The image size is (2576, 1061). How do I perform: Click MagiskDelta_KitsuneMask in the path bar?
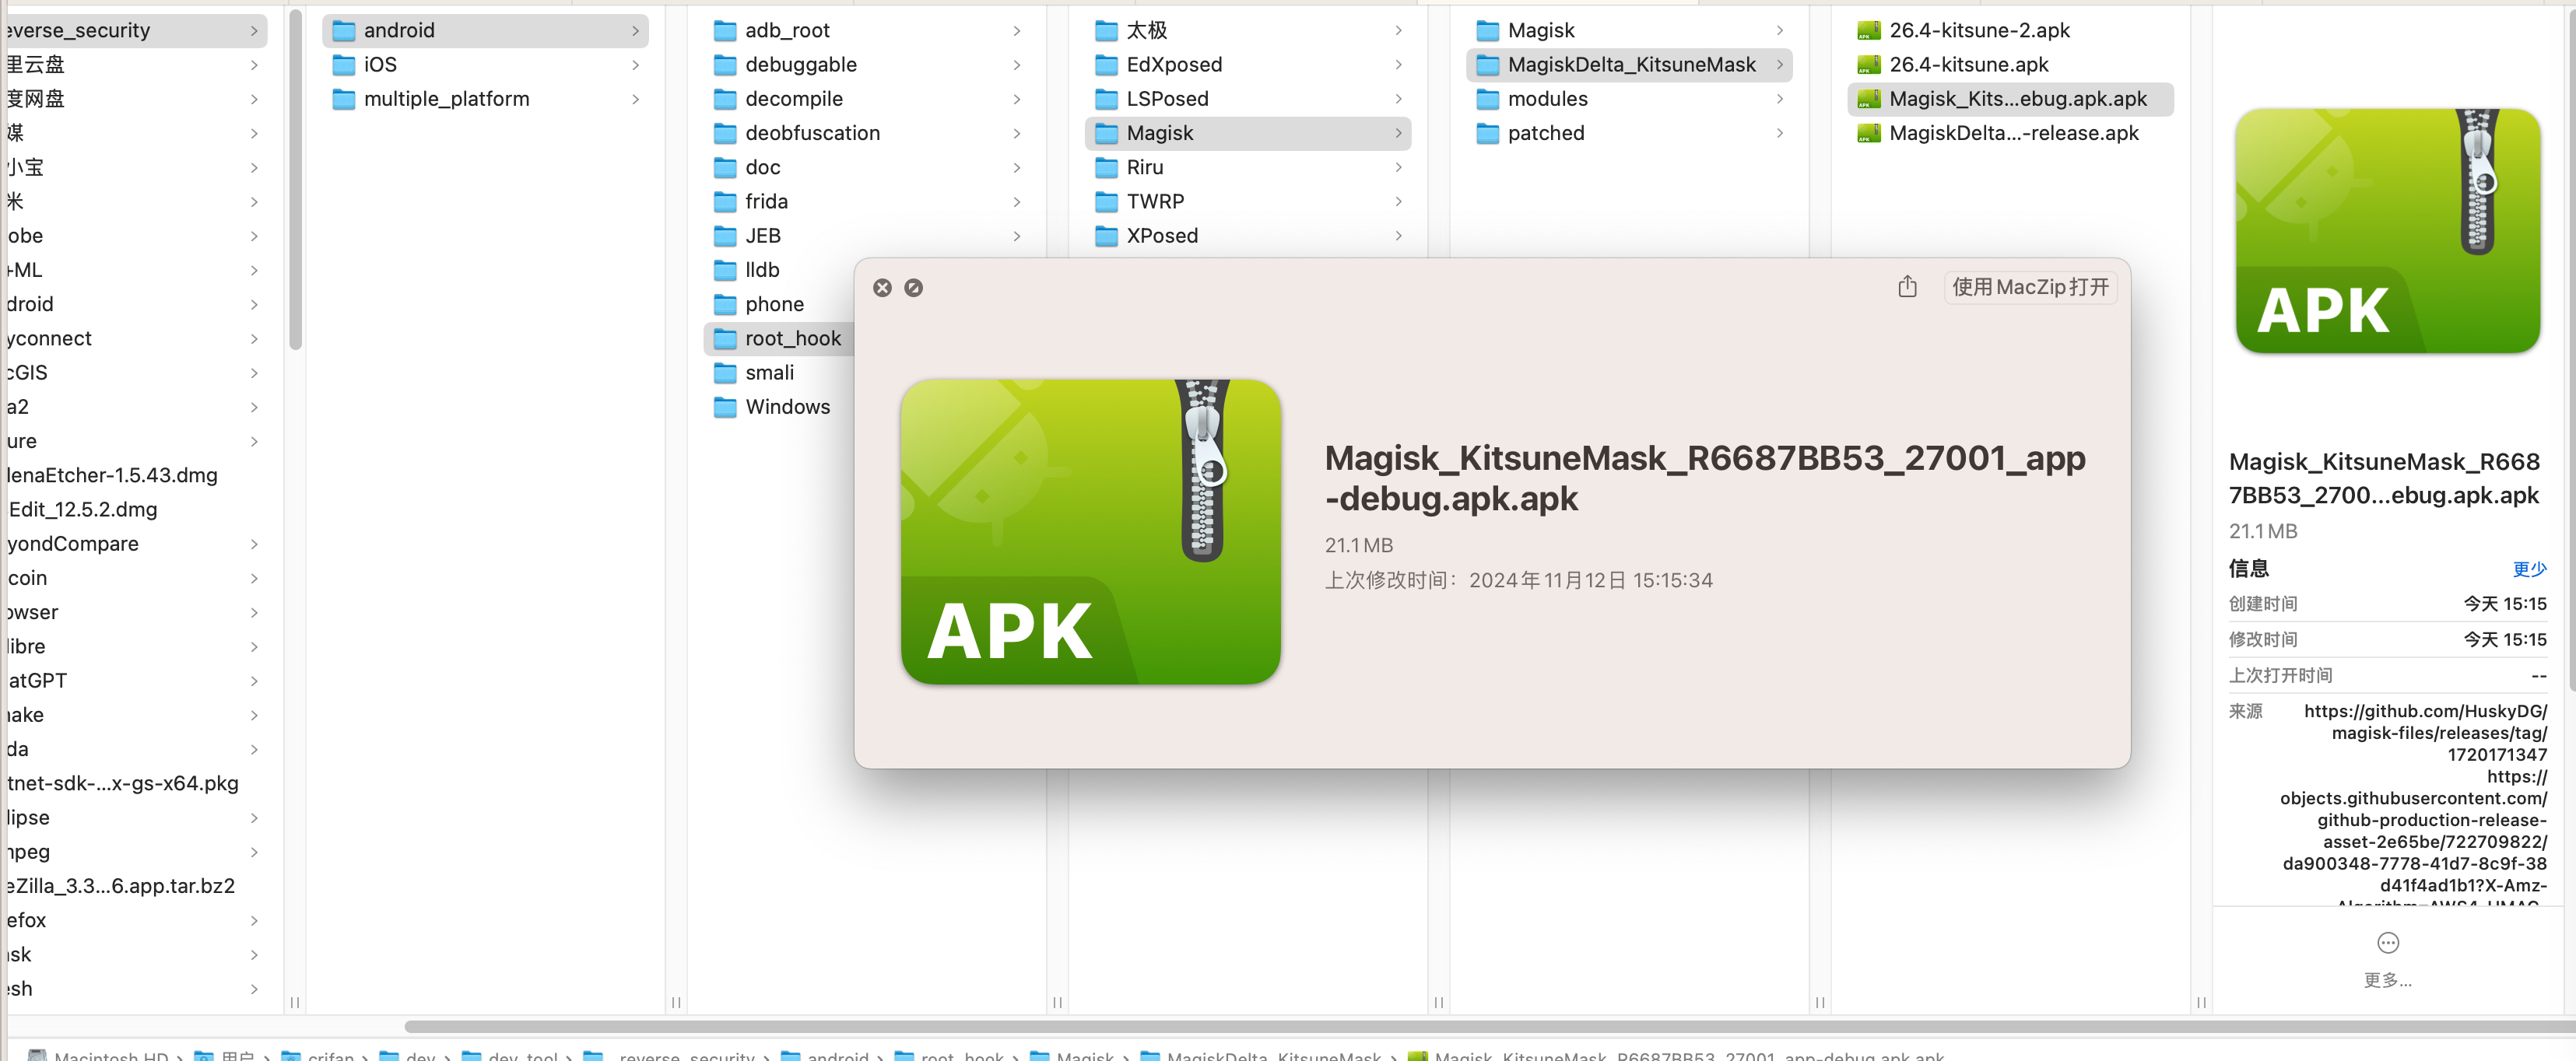(x=1273, y=1056)
